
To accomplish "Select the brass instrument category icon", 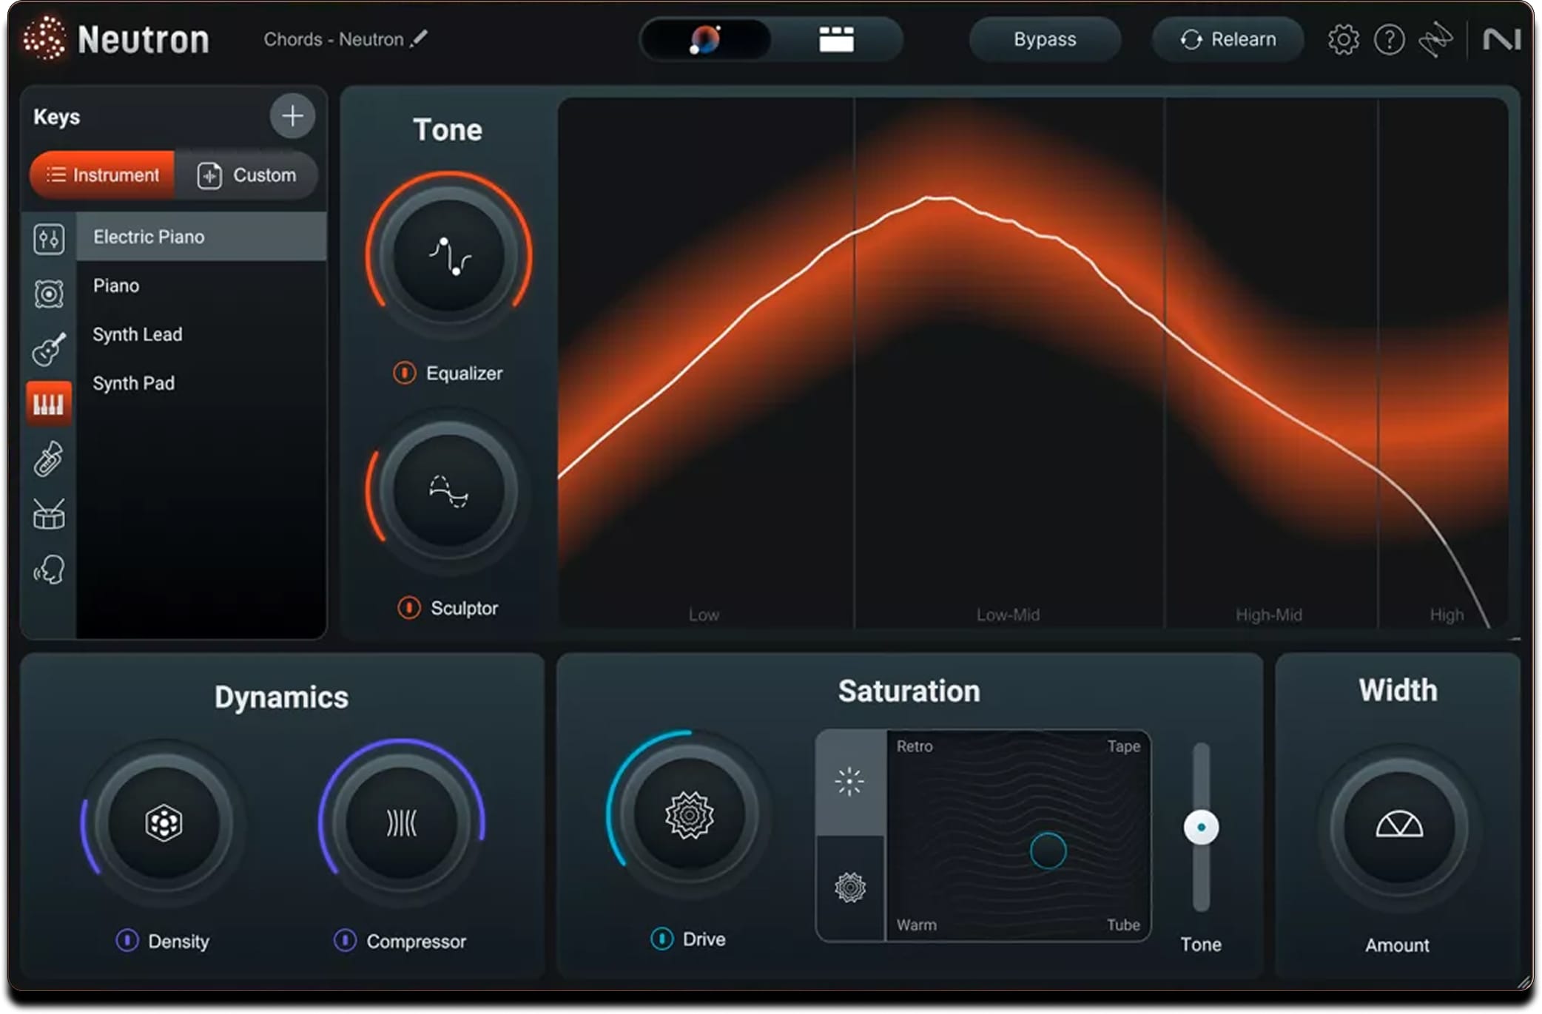I will [49, 459].
